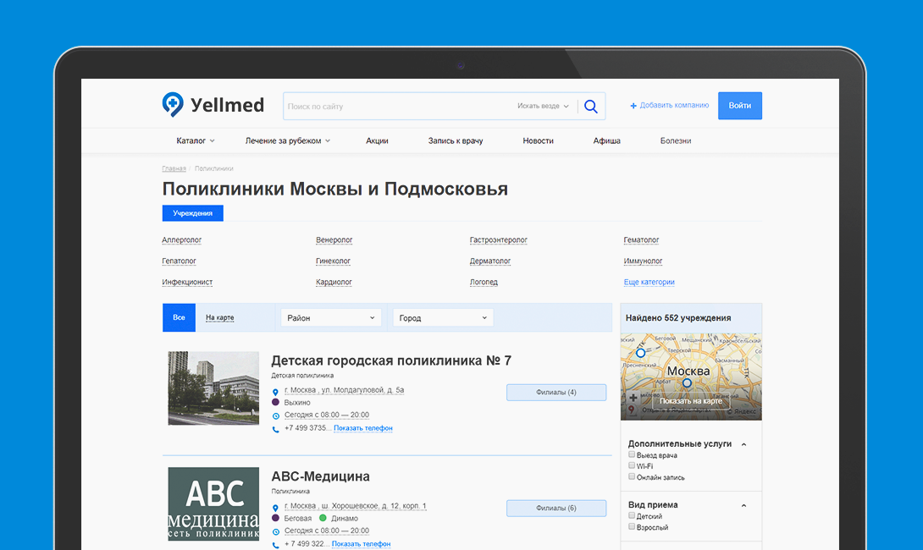Click the zoom plus icon on map
This screenshot has height=550, width=923.
(633, 398)
